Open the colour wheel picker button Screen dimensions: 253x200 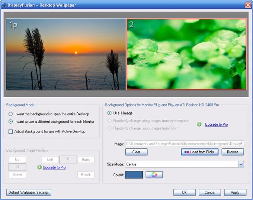click(x=154, y=174)
